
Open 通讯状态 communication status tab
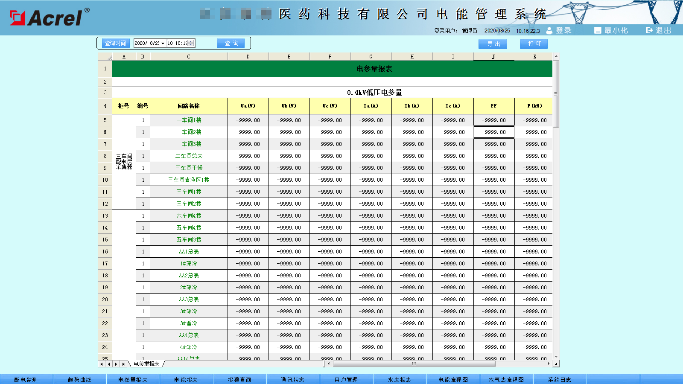click(x=293, y=379)
